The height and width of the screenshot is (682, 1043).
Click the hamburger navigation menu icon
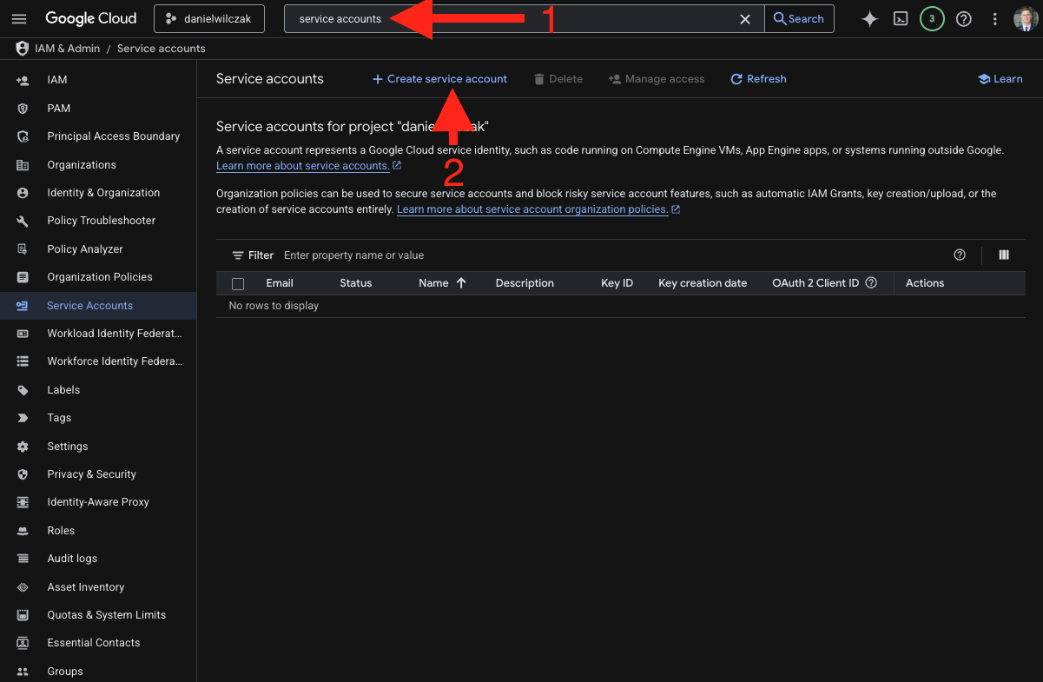[x=19, y=19]
